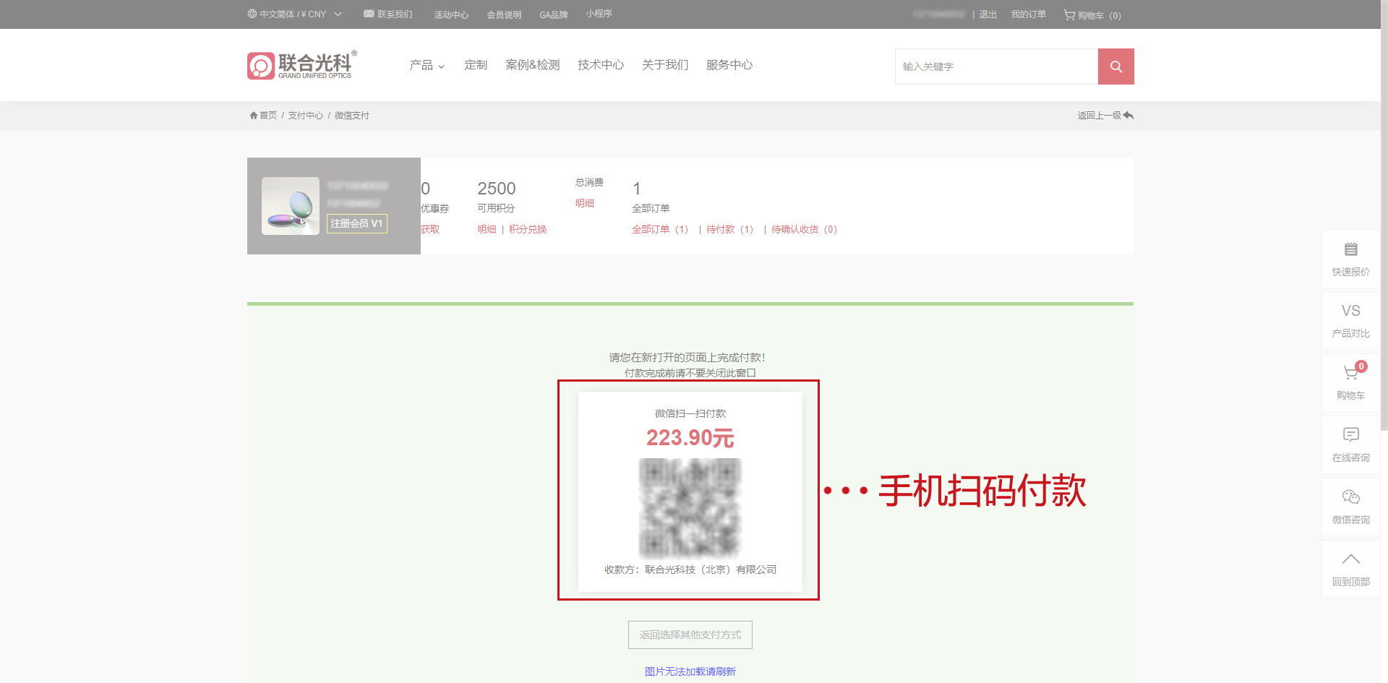This screenshot has height=683, width=1388.
Task: Click the 积分兑换 points exchange link
Action: pyautogui.click(x=528, y=229)
